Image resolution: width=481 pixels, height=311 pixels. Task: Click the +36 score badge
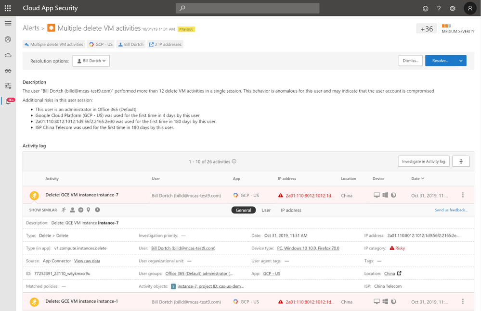click(427, 29)
